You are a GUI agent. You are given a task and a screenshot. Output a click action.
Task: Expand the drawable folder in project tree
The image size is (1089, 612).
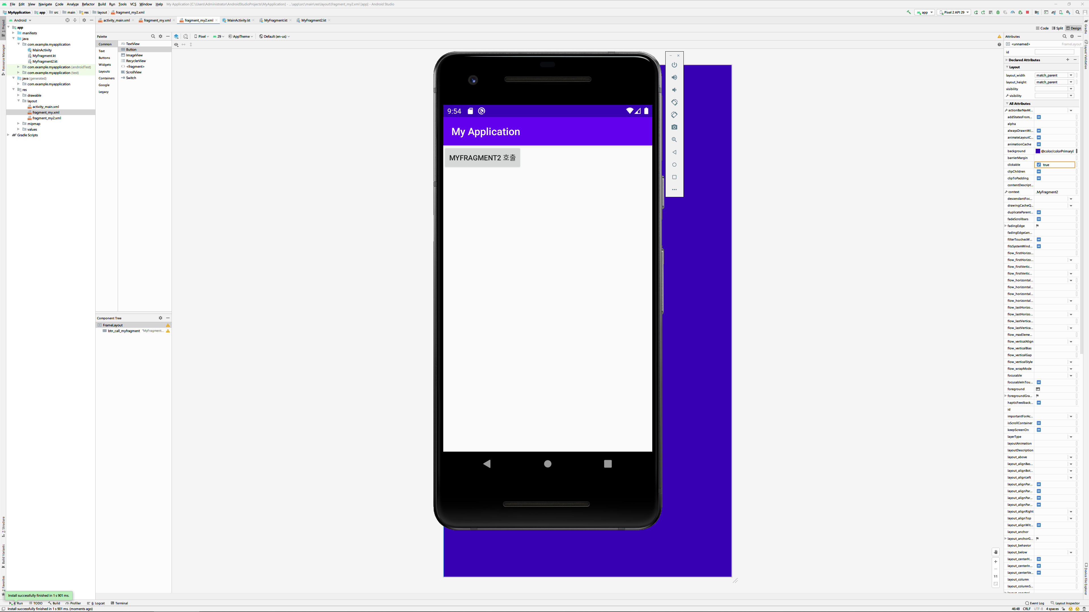[x=19, y=95]
